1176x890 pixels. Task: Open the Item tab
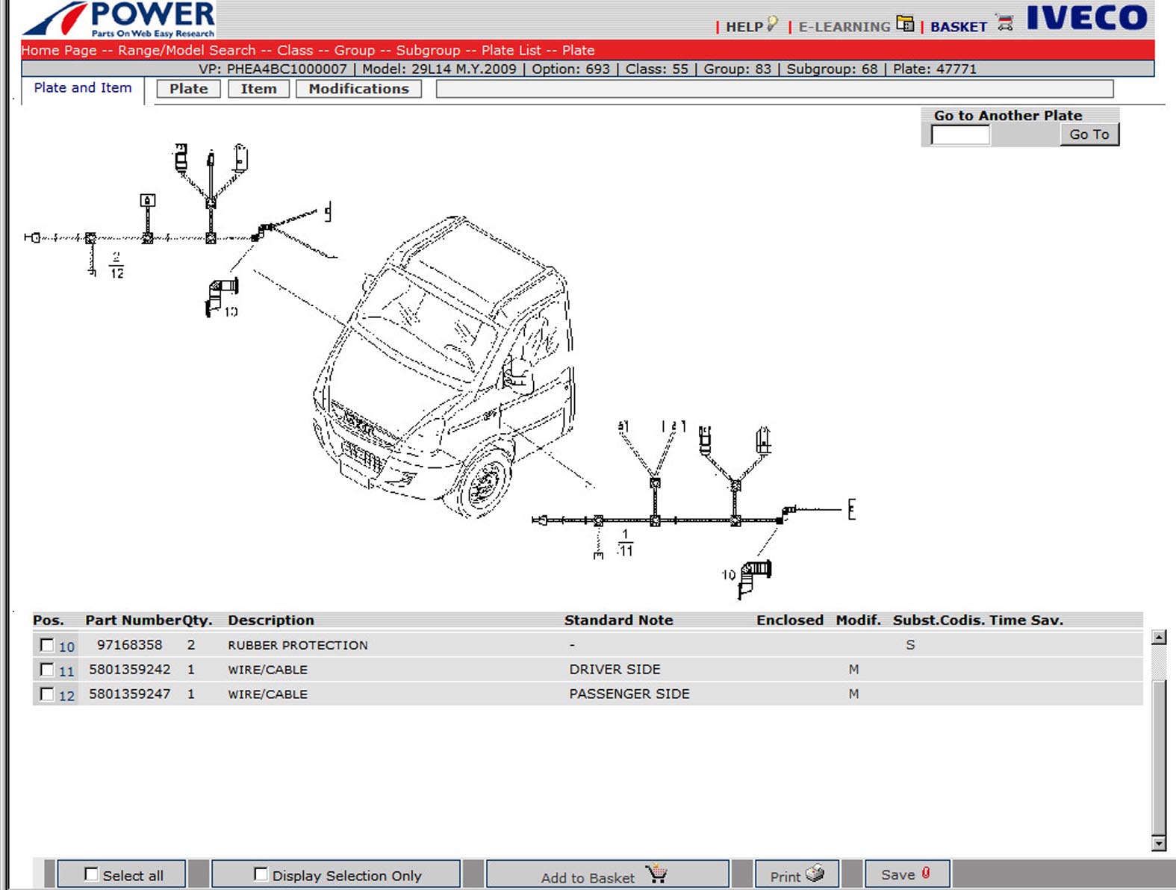click(258, 89)
